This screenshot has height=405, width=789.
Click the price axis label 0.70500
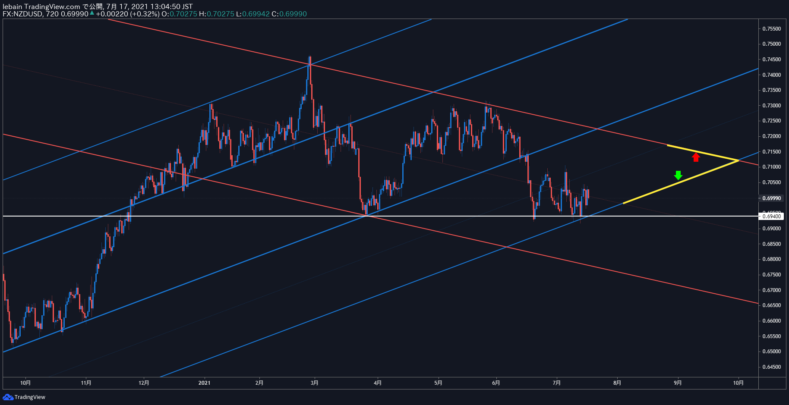[x=772, y=182]
